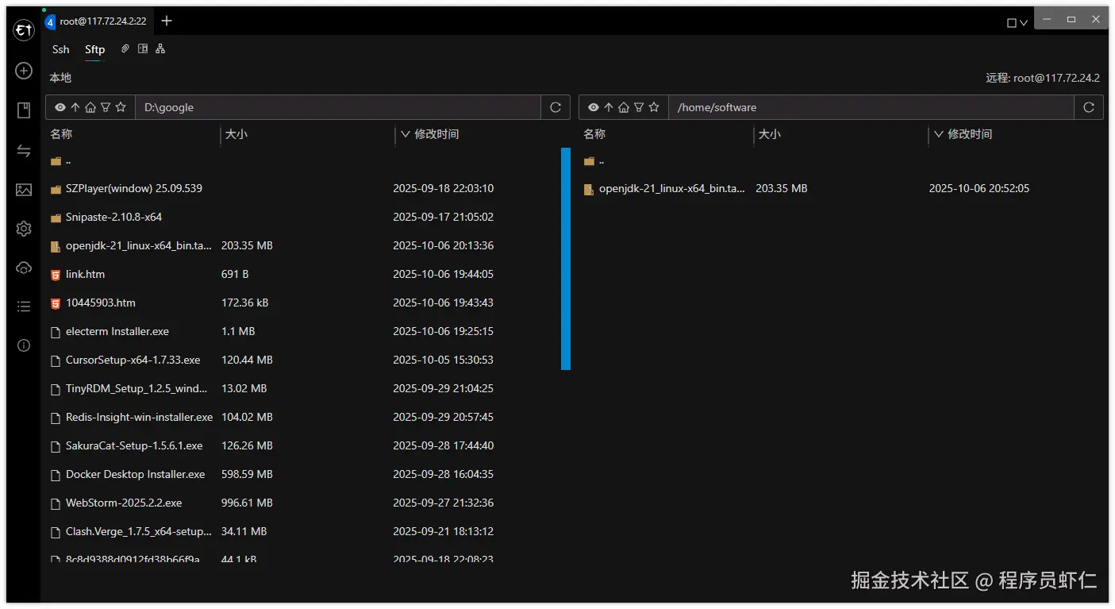The width and height of the screenshot is (1115, 609).
Task: Click remote 名称 column header
Action: [x=594, y=134]
